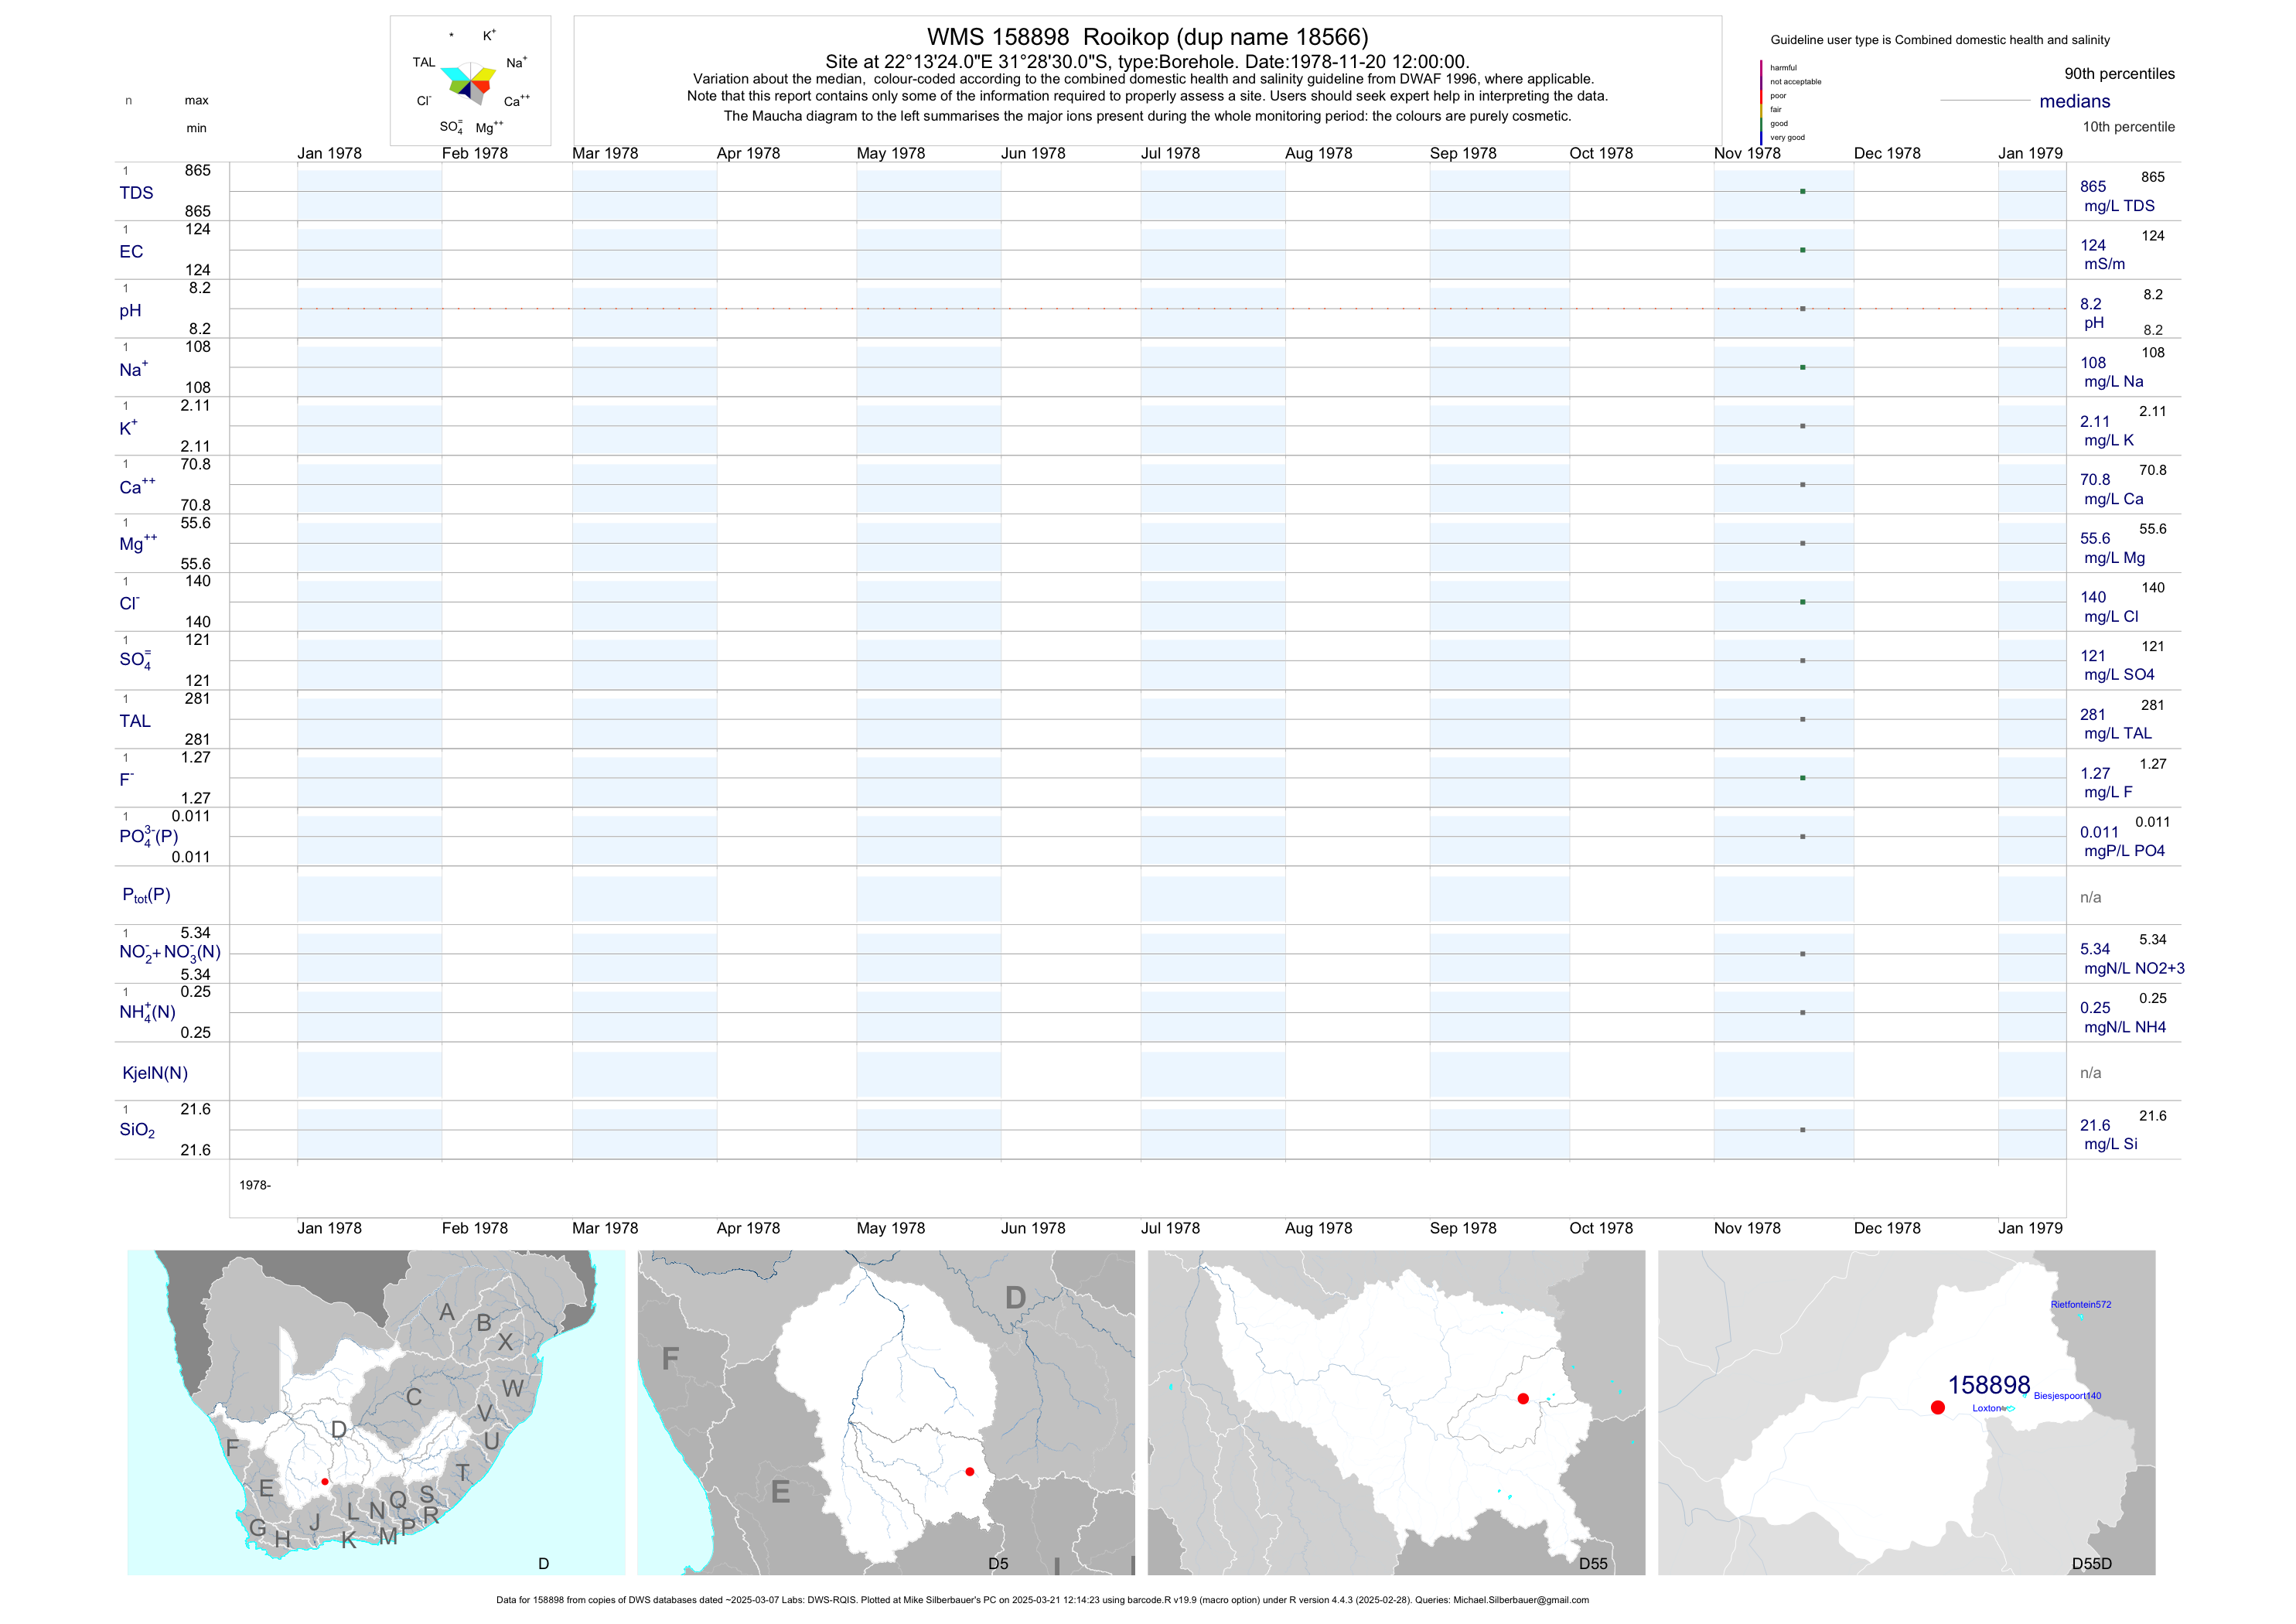
Task: Click the WMS 158898 Rooikop title
Action: 1147,37
